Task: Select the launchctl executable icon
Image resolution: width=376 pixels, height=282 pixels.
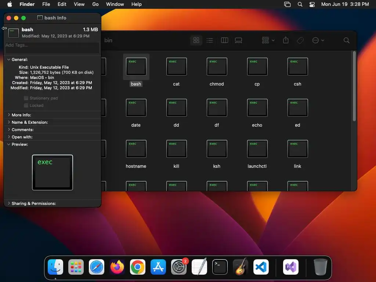Action: click(257, 149)
